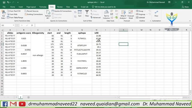192x108 pixels.
Task: Switch to the Insert tab
Action: pyautogui.click(x=21, y=7)
